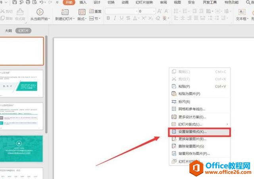254x179 pixels.
Task: Justify text in paragraph group
Action: (196, 18)
